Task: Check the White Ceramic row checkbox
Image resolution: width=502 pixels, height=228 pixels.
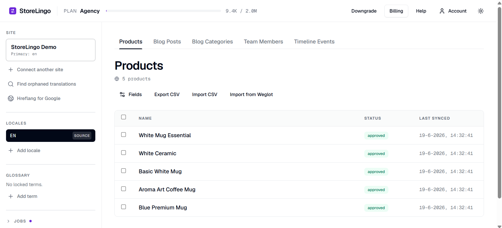Action: tap(124, 153)
